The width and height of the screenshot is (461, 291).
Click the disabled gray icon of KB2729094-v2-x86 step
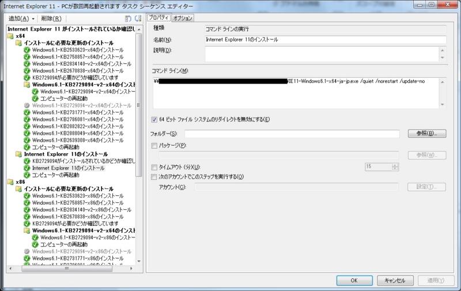coord(27,252)
